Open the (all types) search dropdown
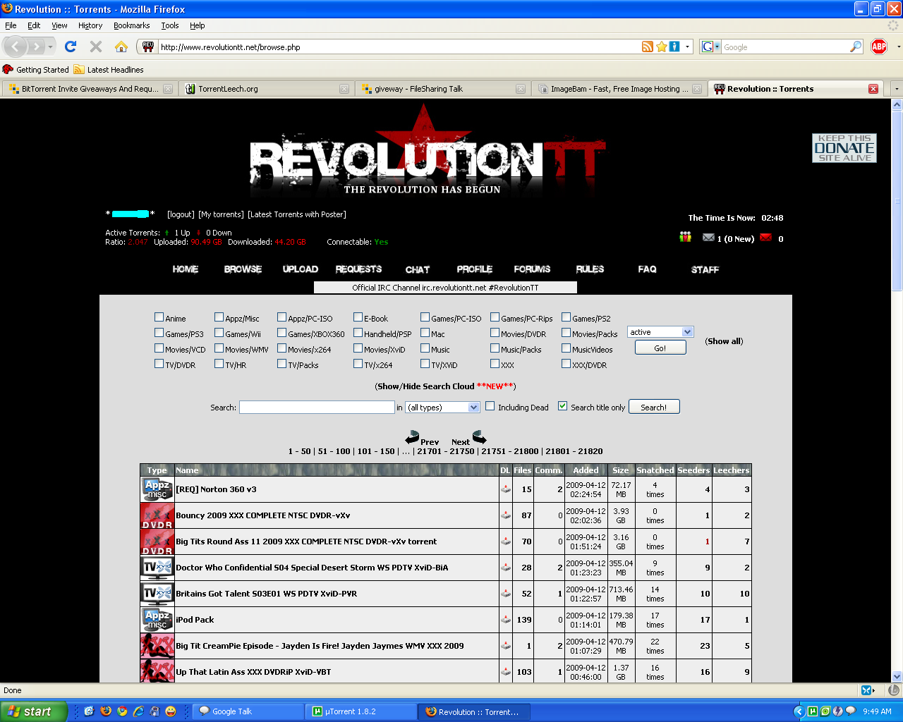Image resolution: width=903 pixels, height=722 pixels. (443, 408)
